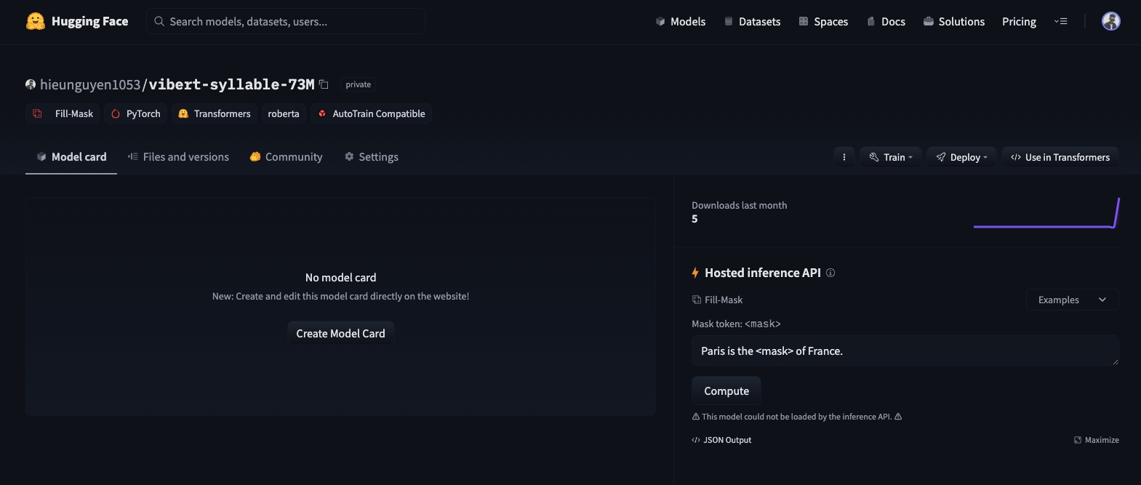1141x485 pixels.
Task: Click the PyTorch tag
Action: [136, 113]
